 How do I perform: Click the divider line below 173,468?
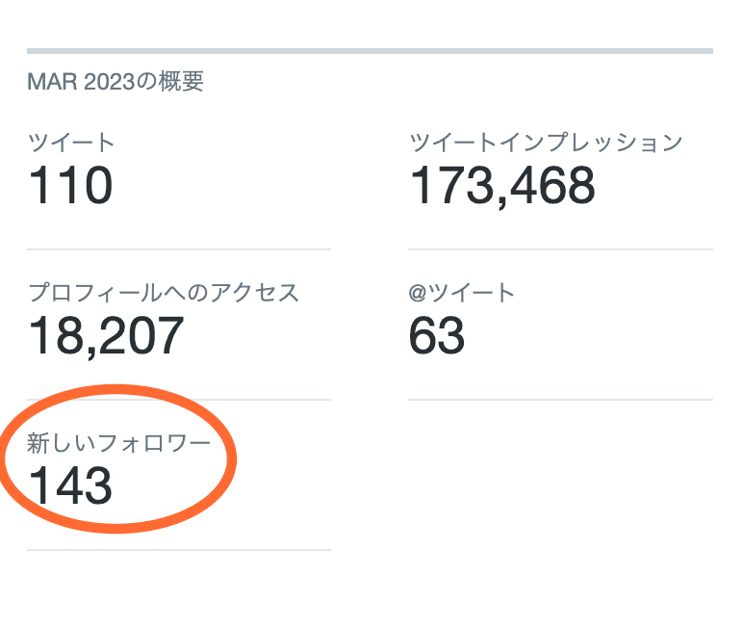point(560,249)
